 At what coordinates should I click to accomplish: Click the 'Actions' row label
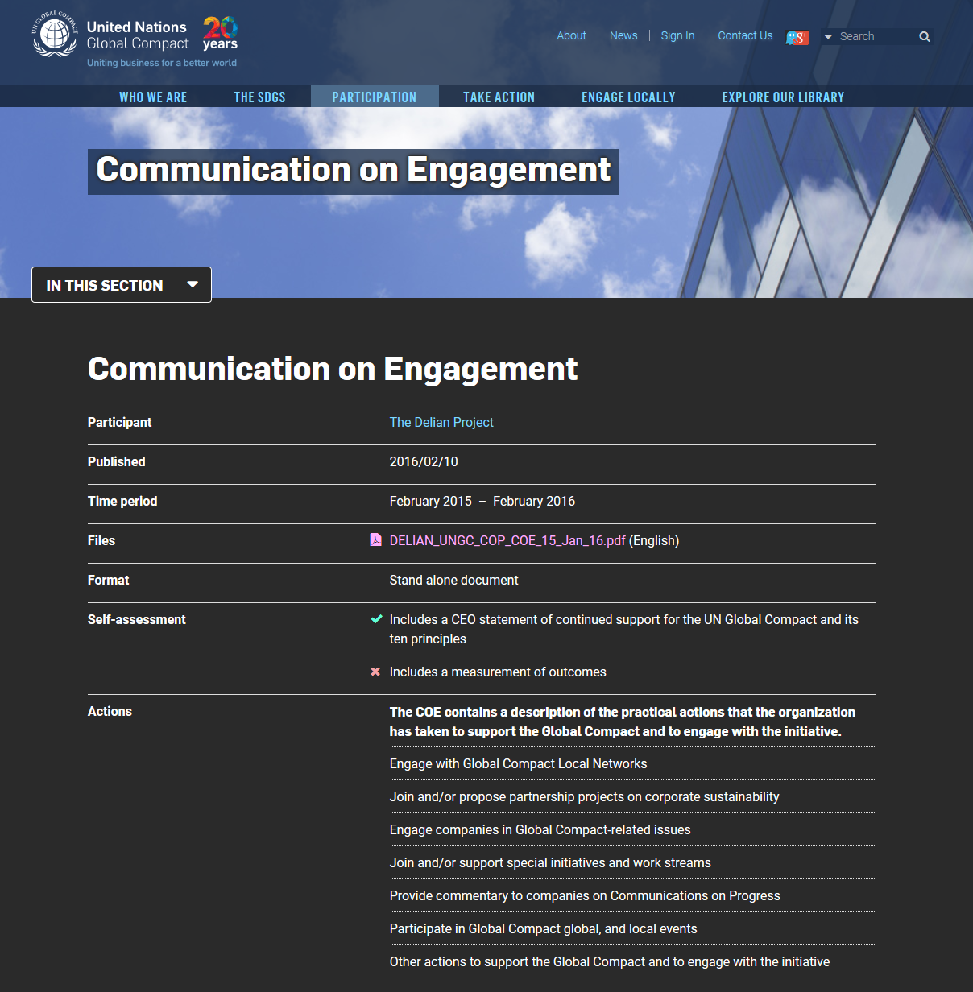110,711
